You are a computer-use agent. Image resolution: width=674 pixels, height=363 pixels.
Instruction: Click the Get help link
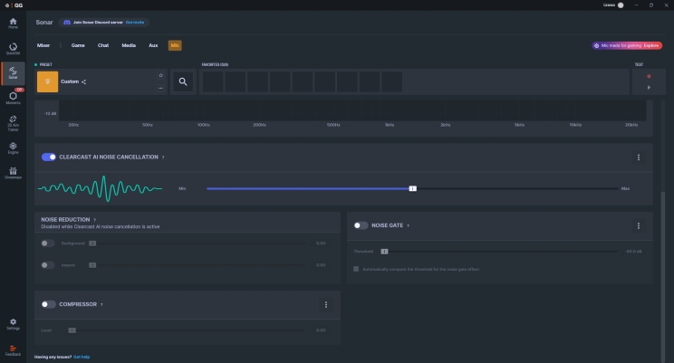pos(82,357)
